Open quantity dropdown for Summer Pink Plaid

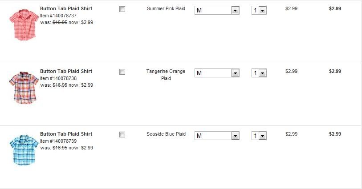click(259, 10)
